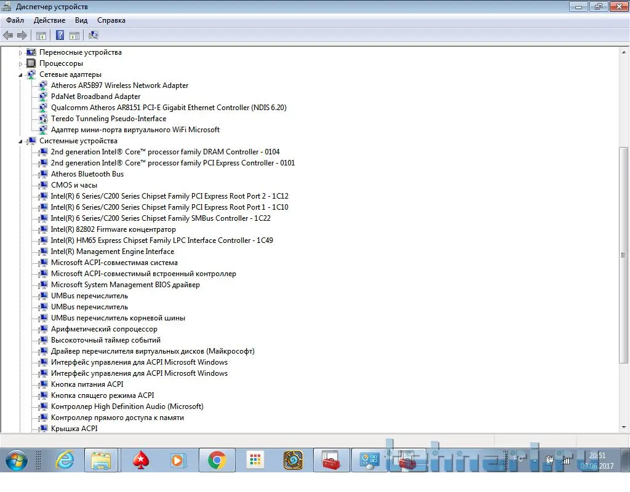Select PdaNet Broadband Adapter
The image size is (630, 492).
[x=95, y=97]
